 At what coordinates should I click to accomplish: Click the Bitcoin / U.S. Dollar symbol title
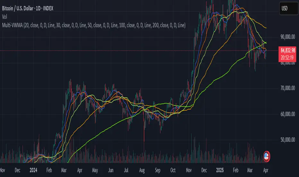pyautogui.click(x=28, y=8)
